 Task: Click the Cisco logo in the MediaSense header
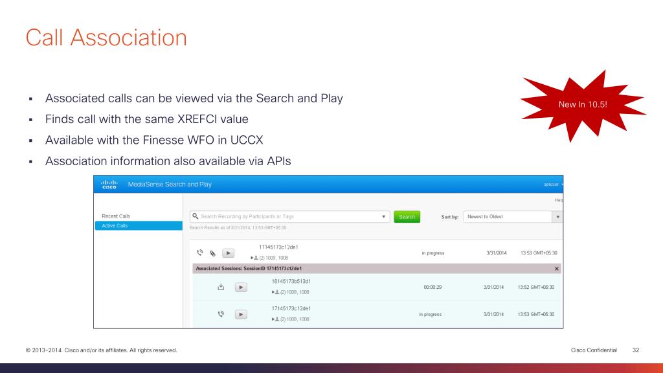click(109, 184)
